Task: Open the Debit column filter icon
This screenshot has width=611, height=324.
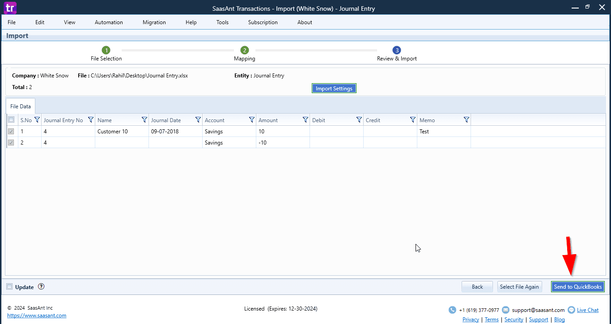Action: (x=359, y=120)
